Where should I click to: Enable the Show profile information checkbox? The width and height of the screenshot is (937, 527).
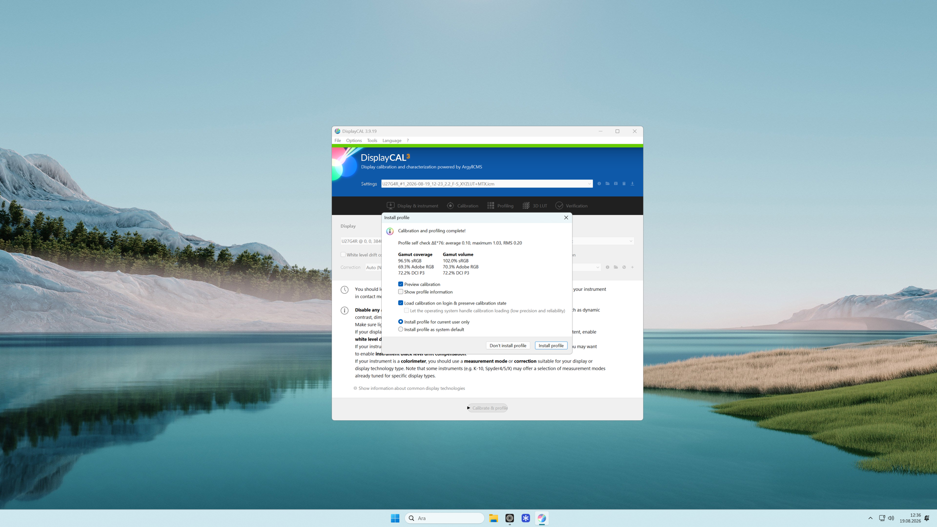click(401, 292)
